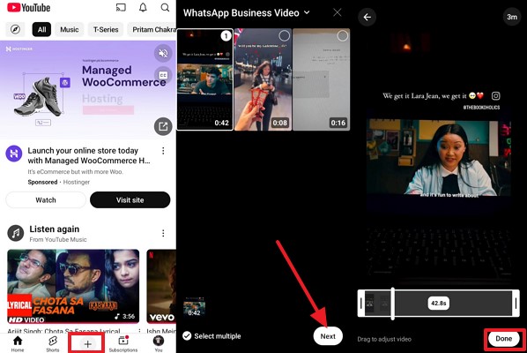Select the 0:08 video circle
This screenshot has width=527, height=353.
pos(284,35)
